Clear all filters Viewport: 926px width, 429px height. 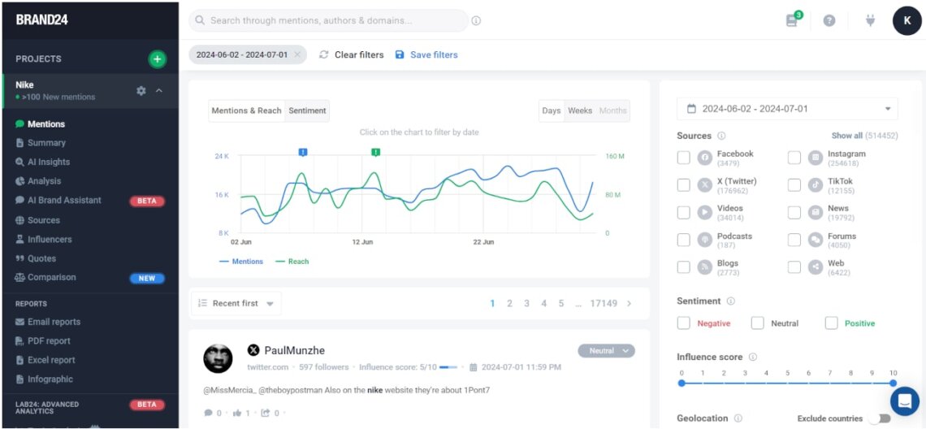coord(352,55)
